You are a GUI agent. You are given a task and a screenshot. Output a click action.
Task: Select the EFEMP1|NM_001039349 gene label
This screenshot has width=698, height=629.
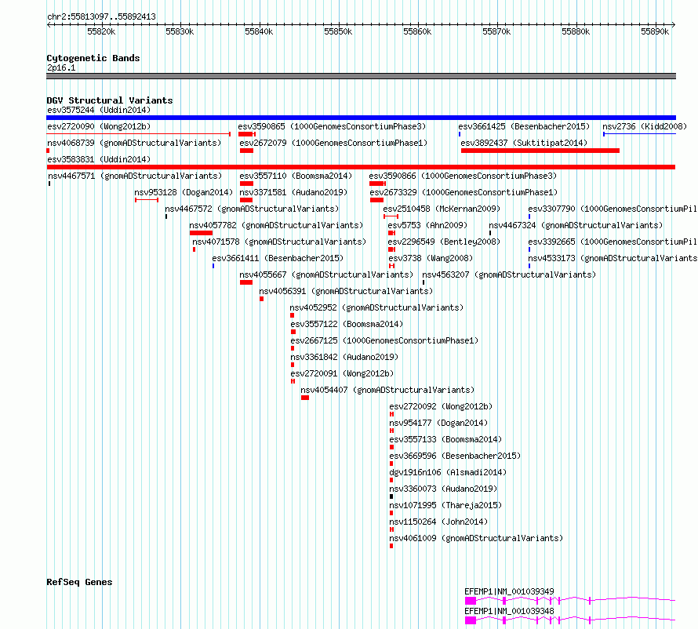(509, 591)
